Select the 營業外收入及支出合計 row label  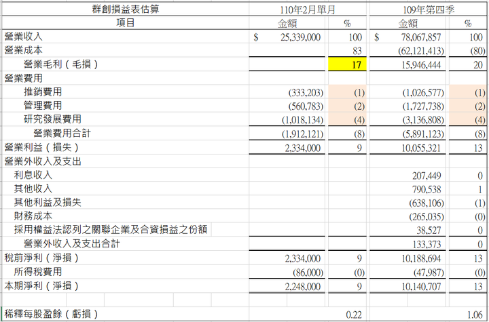click(x=72, y=243)
